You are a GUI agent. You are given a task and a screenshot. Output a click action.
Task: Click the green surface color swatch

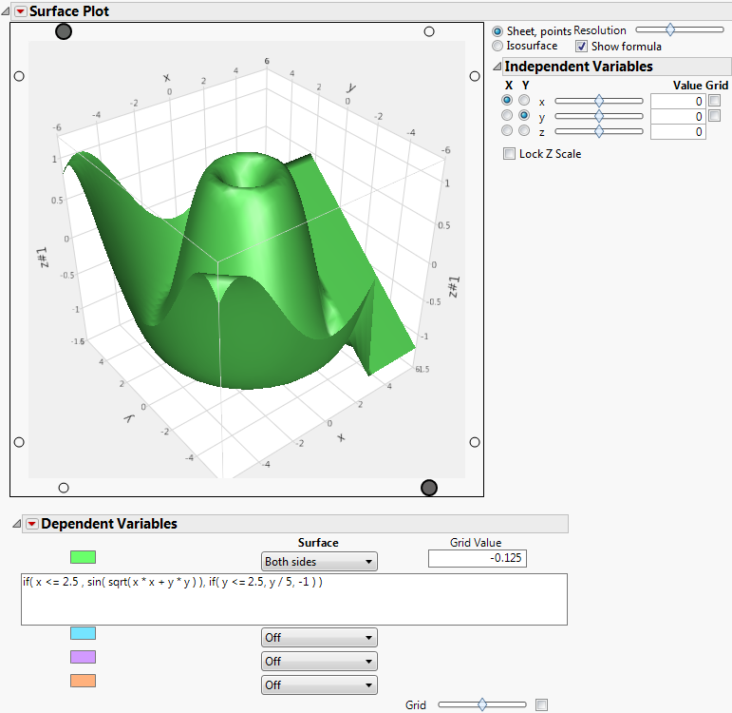pyautogui.click(x=84, y=556)
